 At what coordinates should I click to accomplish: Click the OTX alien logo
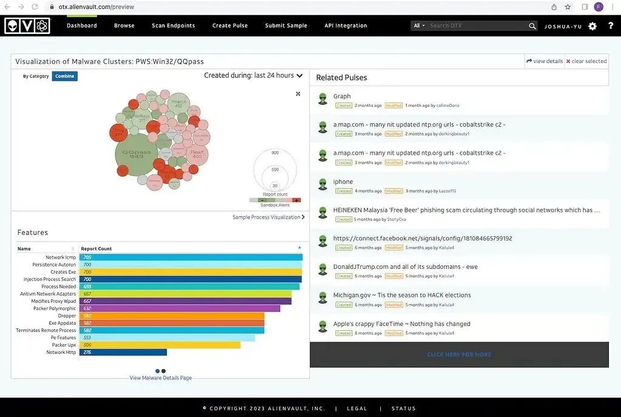(x=27, y=25)
